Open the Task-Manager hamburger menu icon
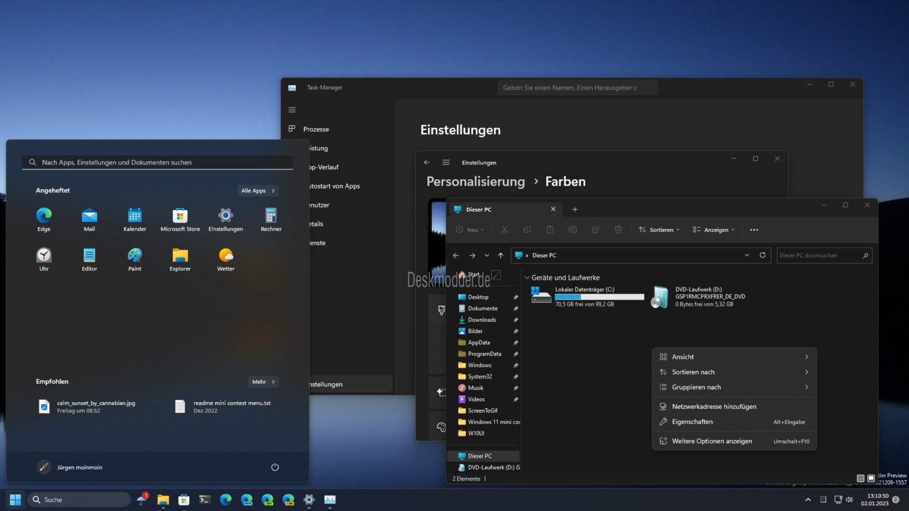909x511 pixels. [292, 109]
